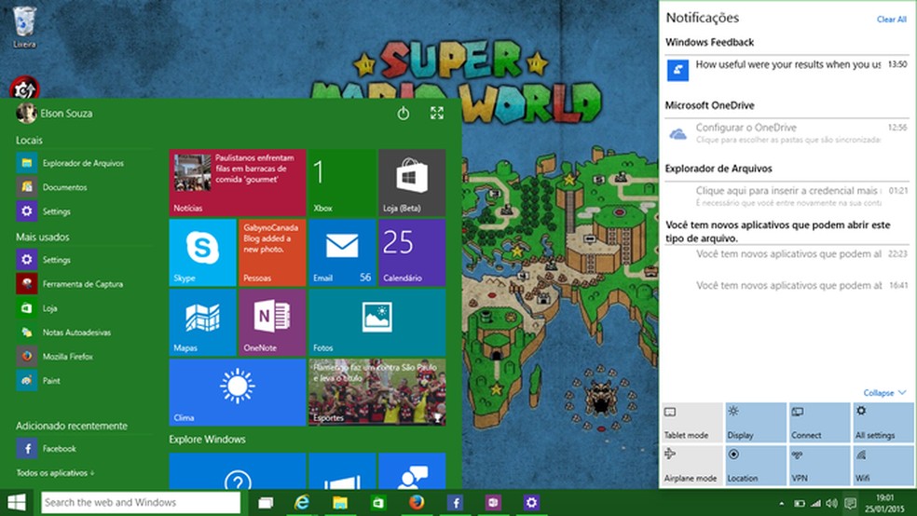Focus the Search the web and Windows box
The image size is (917, 516).
click(141, 503)
